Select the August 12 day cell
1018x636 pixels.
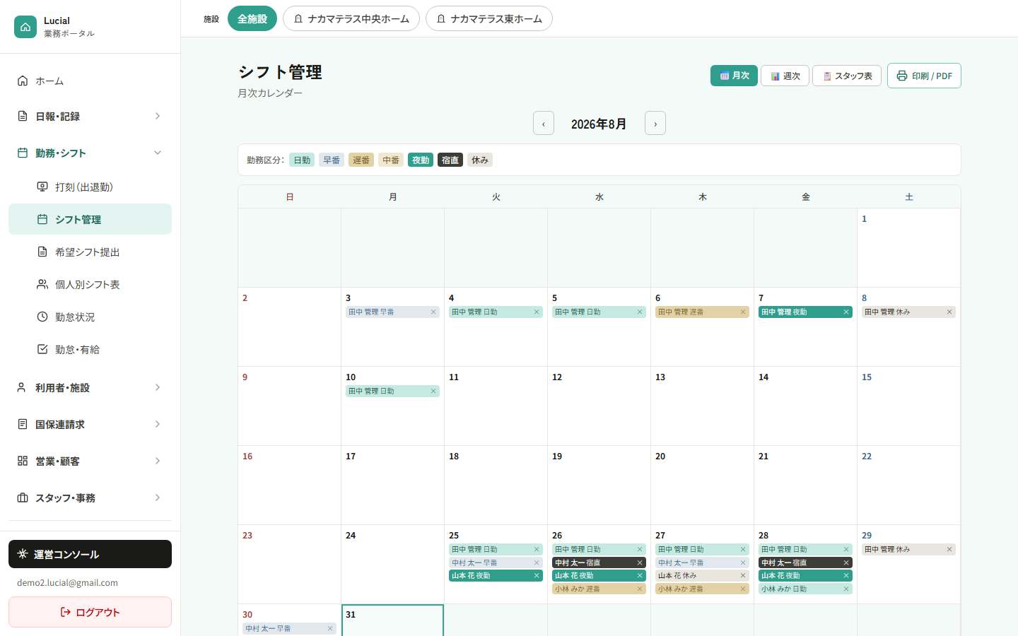tap(599, 406)
